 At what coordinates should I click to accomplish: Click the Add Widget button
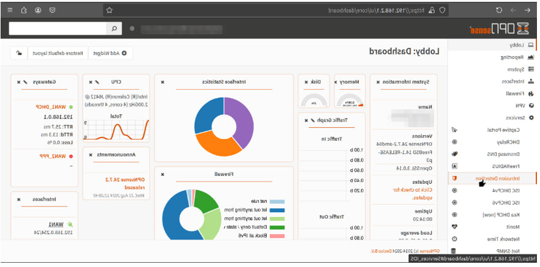[x=110, y=53]
